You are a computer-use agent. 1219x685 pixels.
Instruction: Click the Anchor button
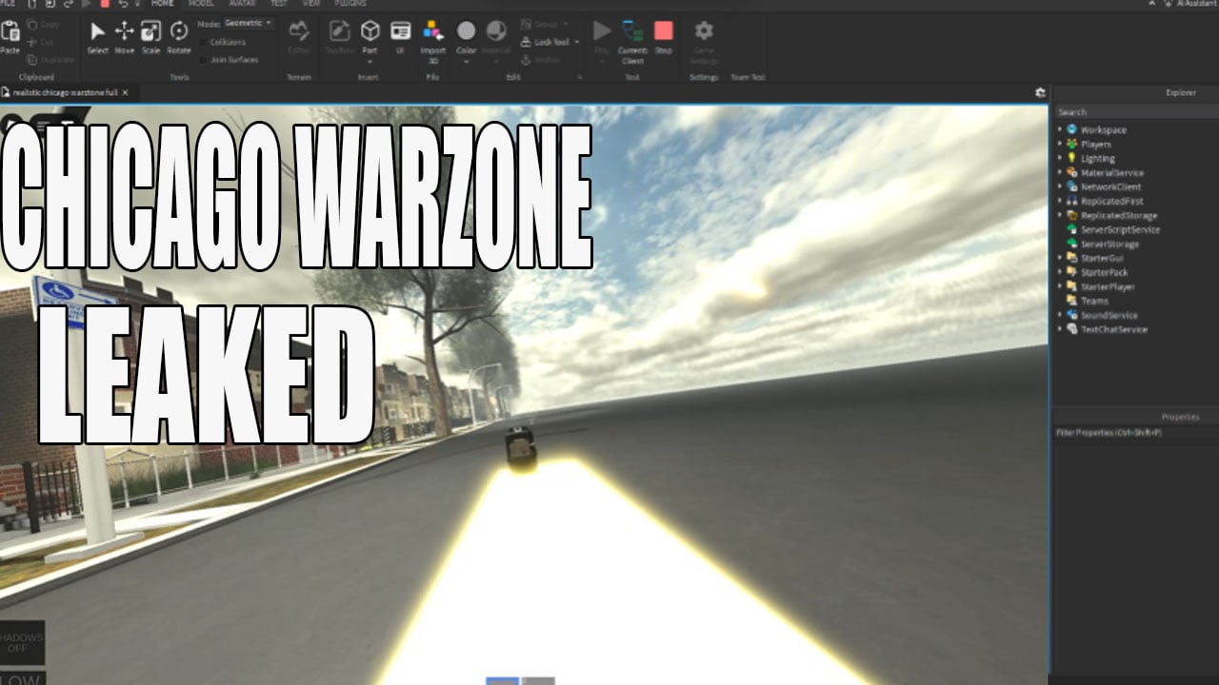click(x=541, y=59)
